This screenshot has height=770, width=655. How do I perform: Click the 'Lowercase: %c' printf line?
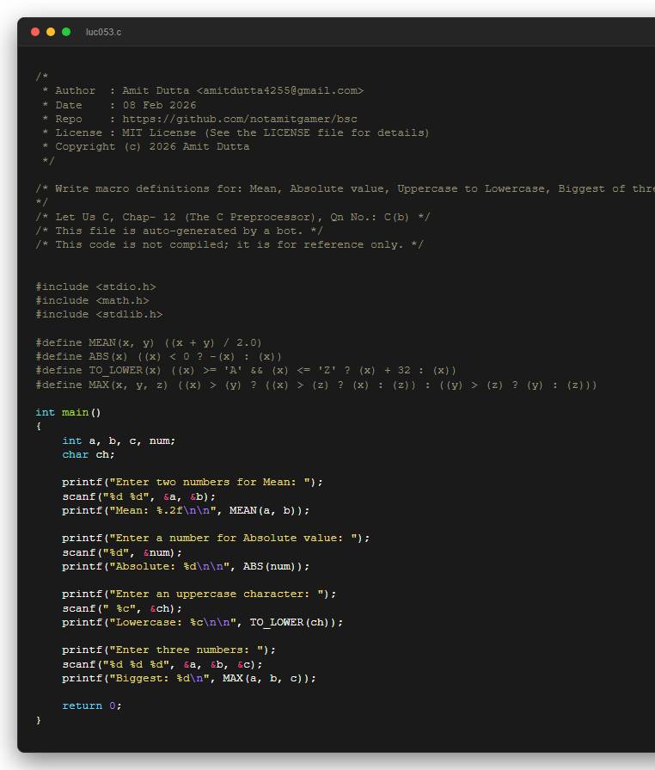pos(203,623)
